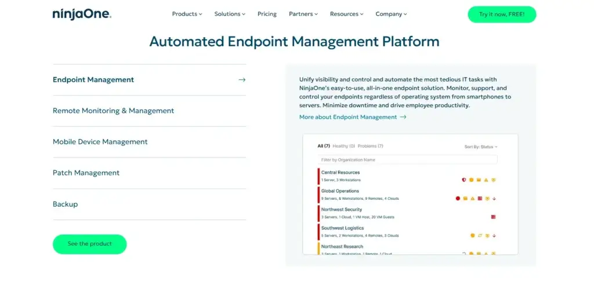The image size is (594, 289).
Task: Click '5 Servers, 2 Workstations, 4 Remotes' text
Action: point(360,236)
